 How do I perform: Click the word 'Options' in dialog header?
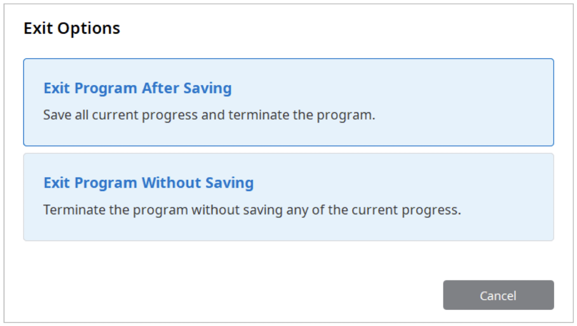(x=89, y=29)
